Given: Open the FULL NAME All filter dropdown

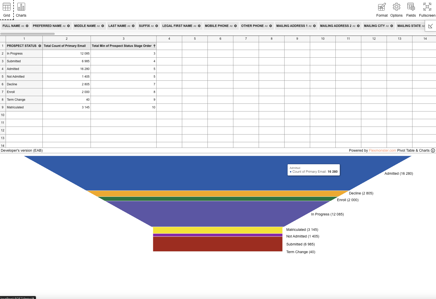Looking at the screenshot, I should click(x=23, y=26).
